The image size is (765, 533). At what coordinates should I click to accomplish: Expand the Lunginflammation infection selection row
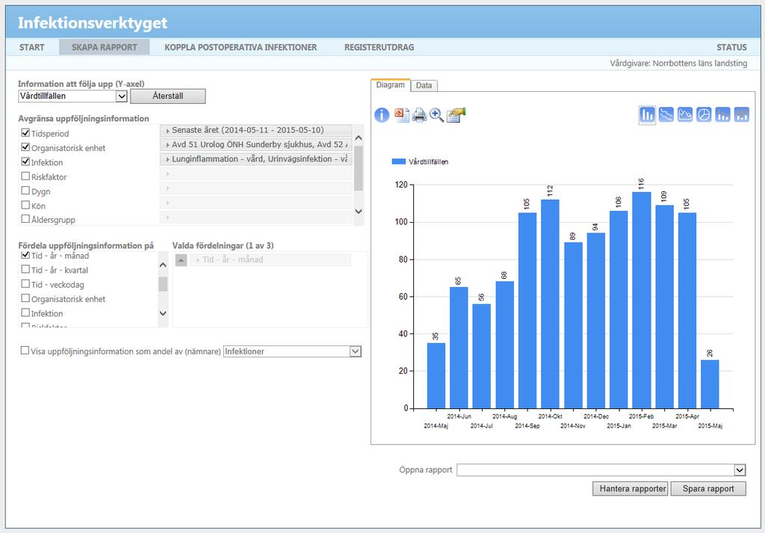point(256,159)
